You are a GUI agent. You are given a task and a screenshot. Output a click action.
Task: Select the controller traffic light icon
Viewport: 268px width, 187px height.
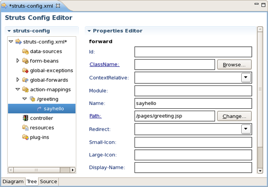[x=25, y=118]
